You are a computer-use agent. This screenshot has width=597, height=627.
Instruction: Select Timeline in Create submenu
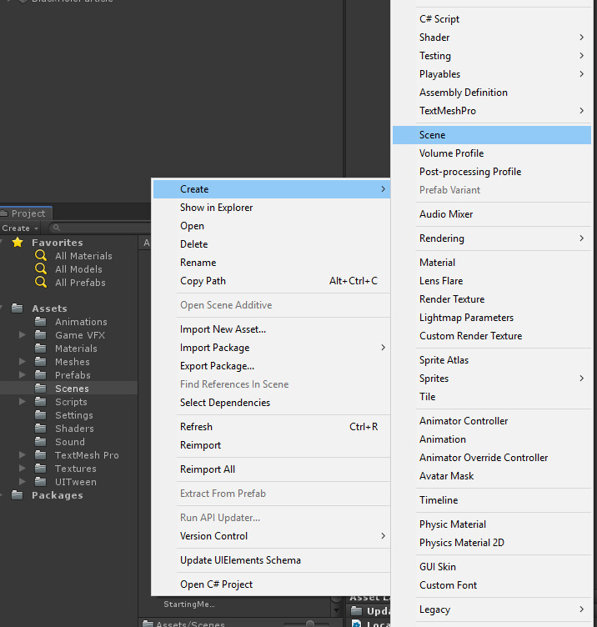coord(492,499)
